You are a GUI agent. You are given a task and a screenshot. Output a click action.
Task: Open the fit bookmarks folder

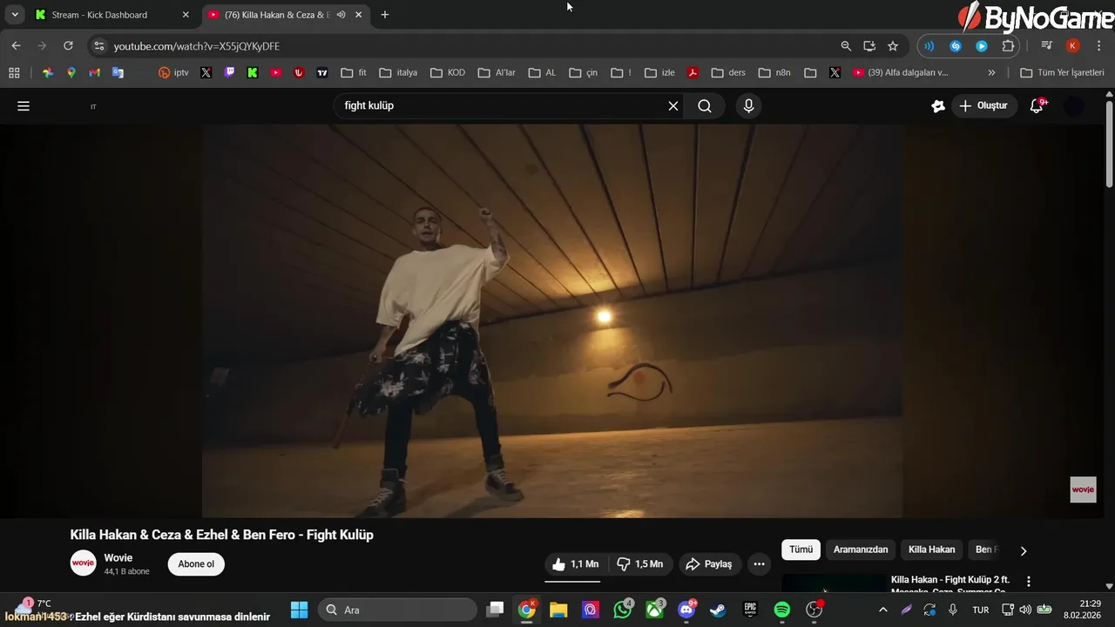354,73
